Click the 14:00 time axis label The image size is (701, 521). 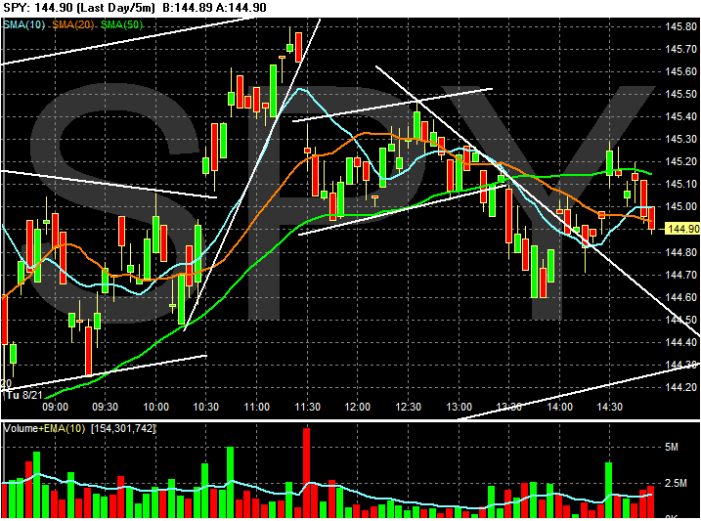[x=560, y=407]
